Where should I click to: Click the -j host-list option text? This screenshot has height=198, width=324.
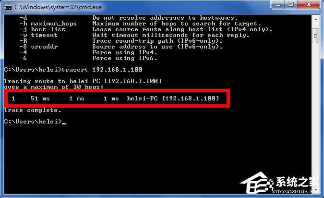click(x=42, y=29)
